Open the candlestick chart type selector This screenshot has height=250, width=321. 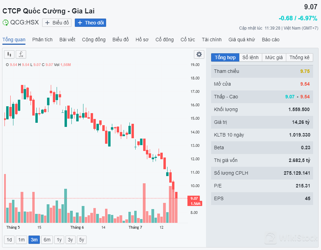coord(9,54)
